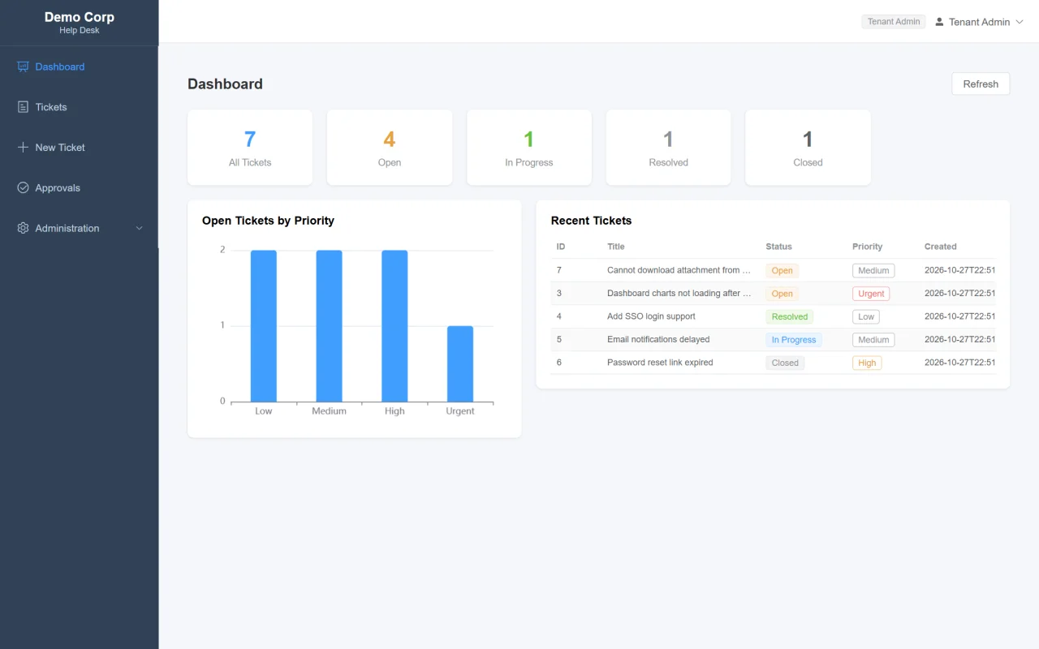Click the Tenant Admin role badge
This screenshot has width=1039, height=649.
tap(894, 22)
